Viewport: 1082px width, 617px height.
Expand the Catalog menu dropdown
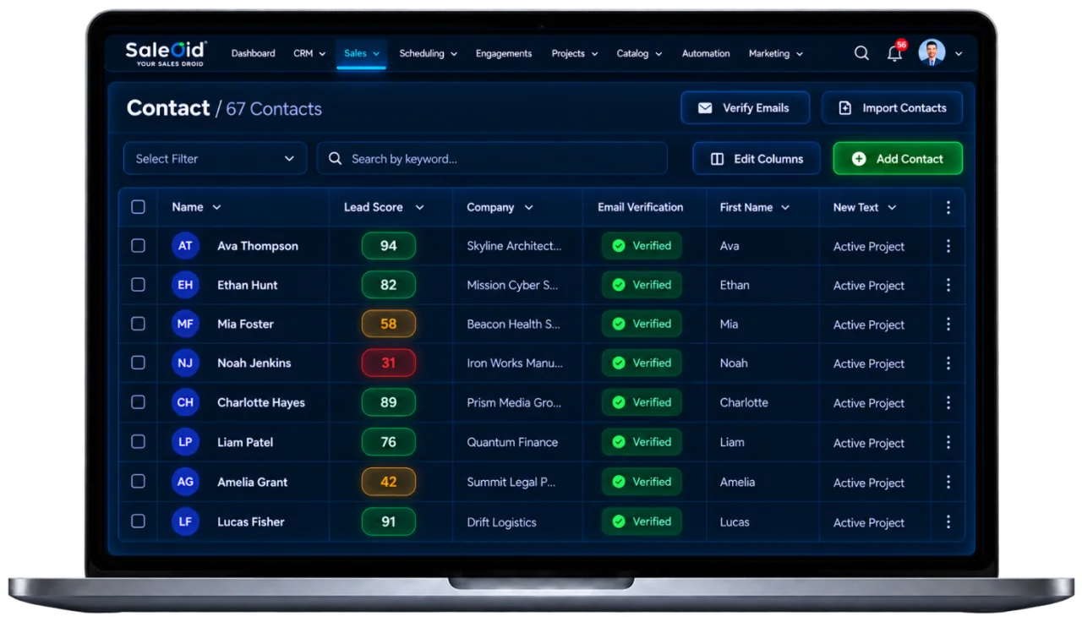click(x=639, y=53)
